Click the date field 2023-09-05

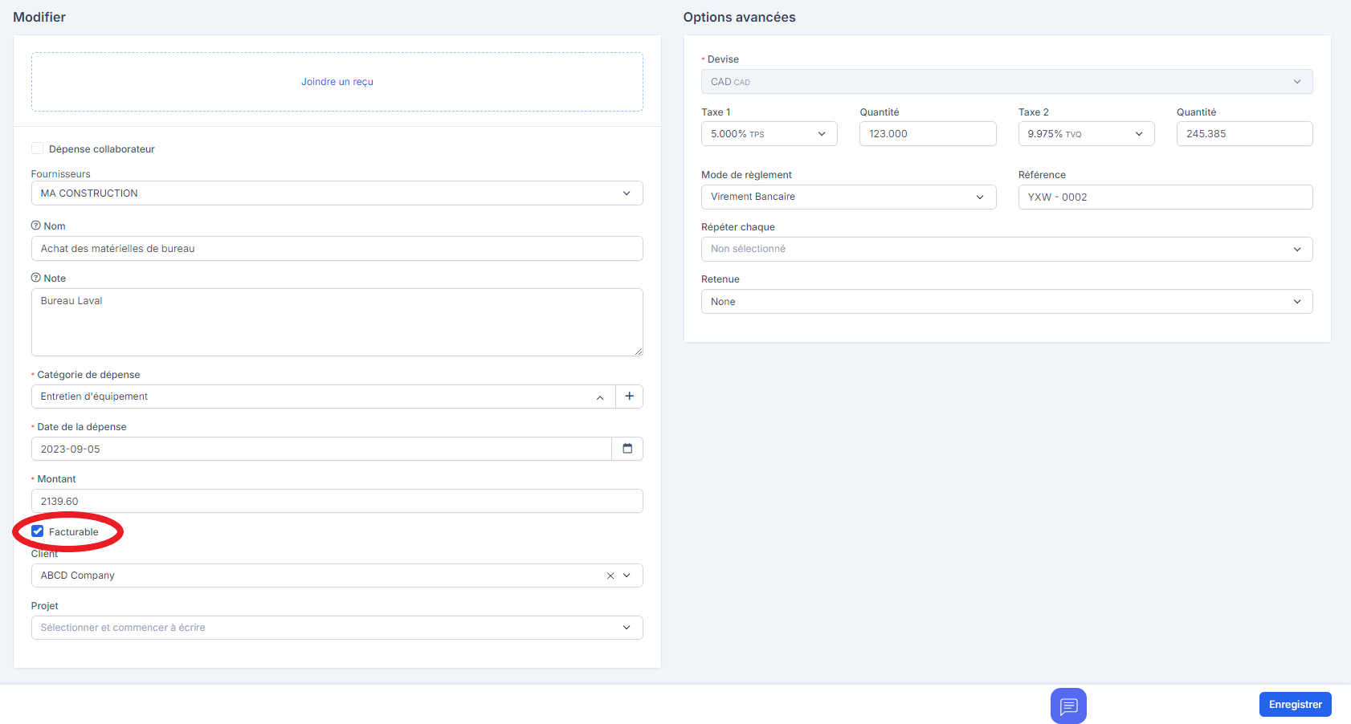pyautogui.click(x=321, y=449)
